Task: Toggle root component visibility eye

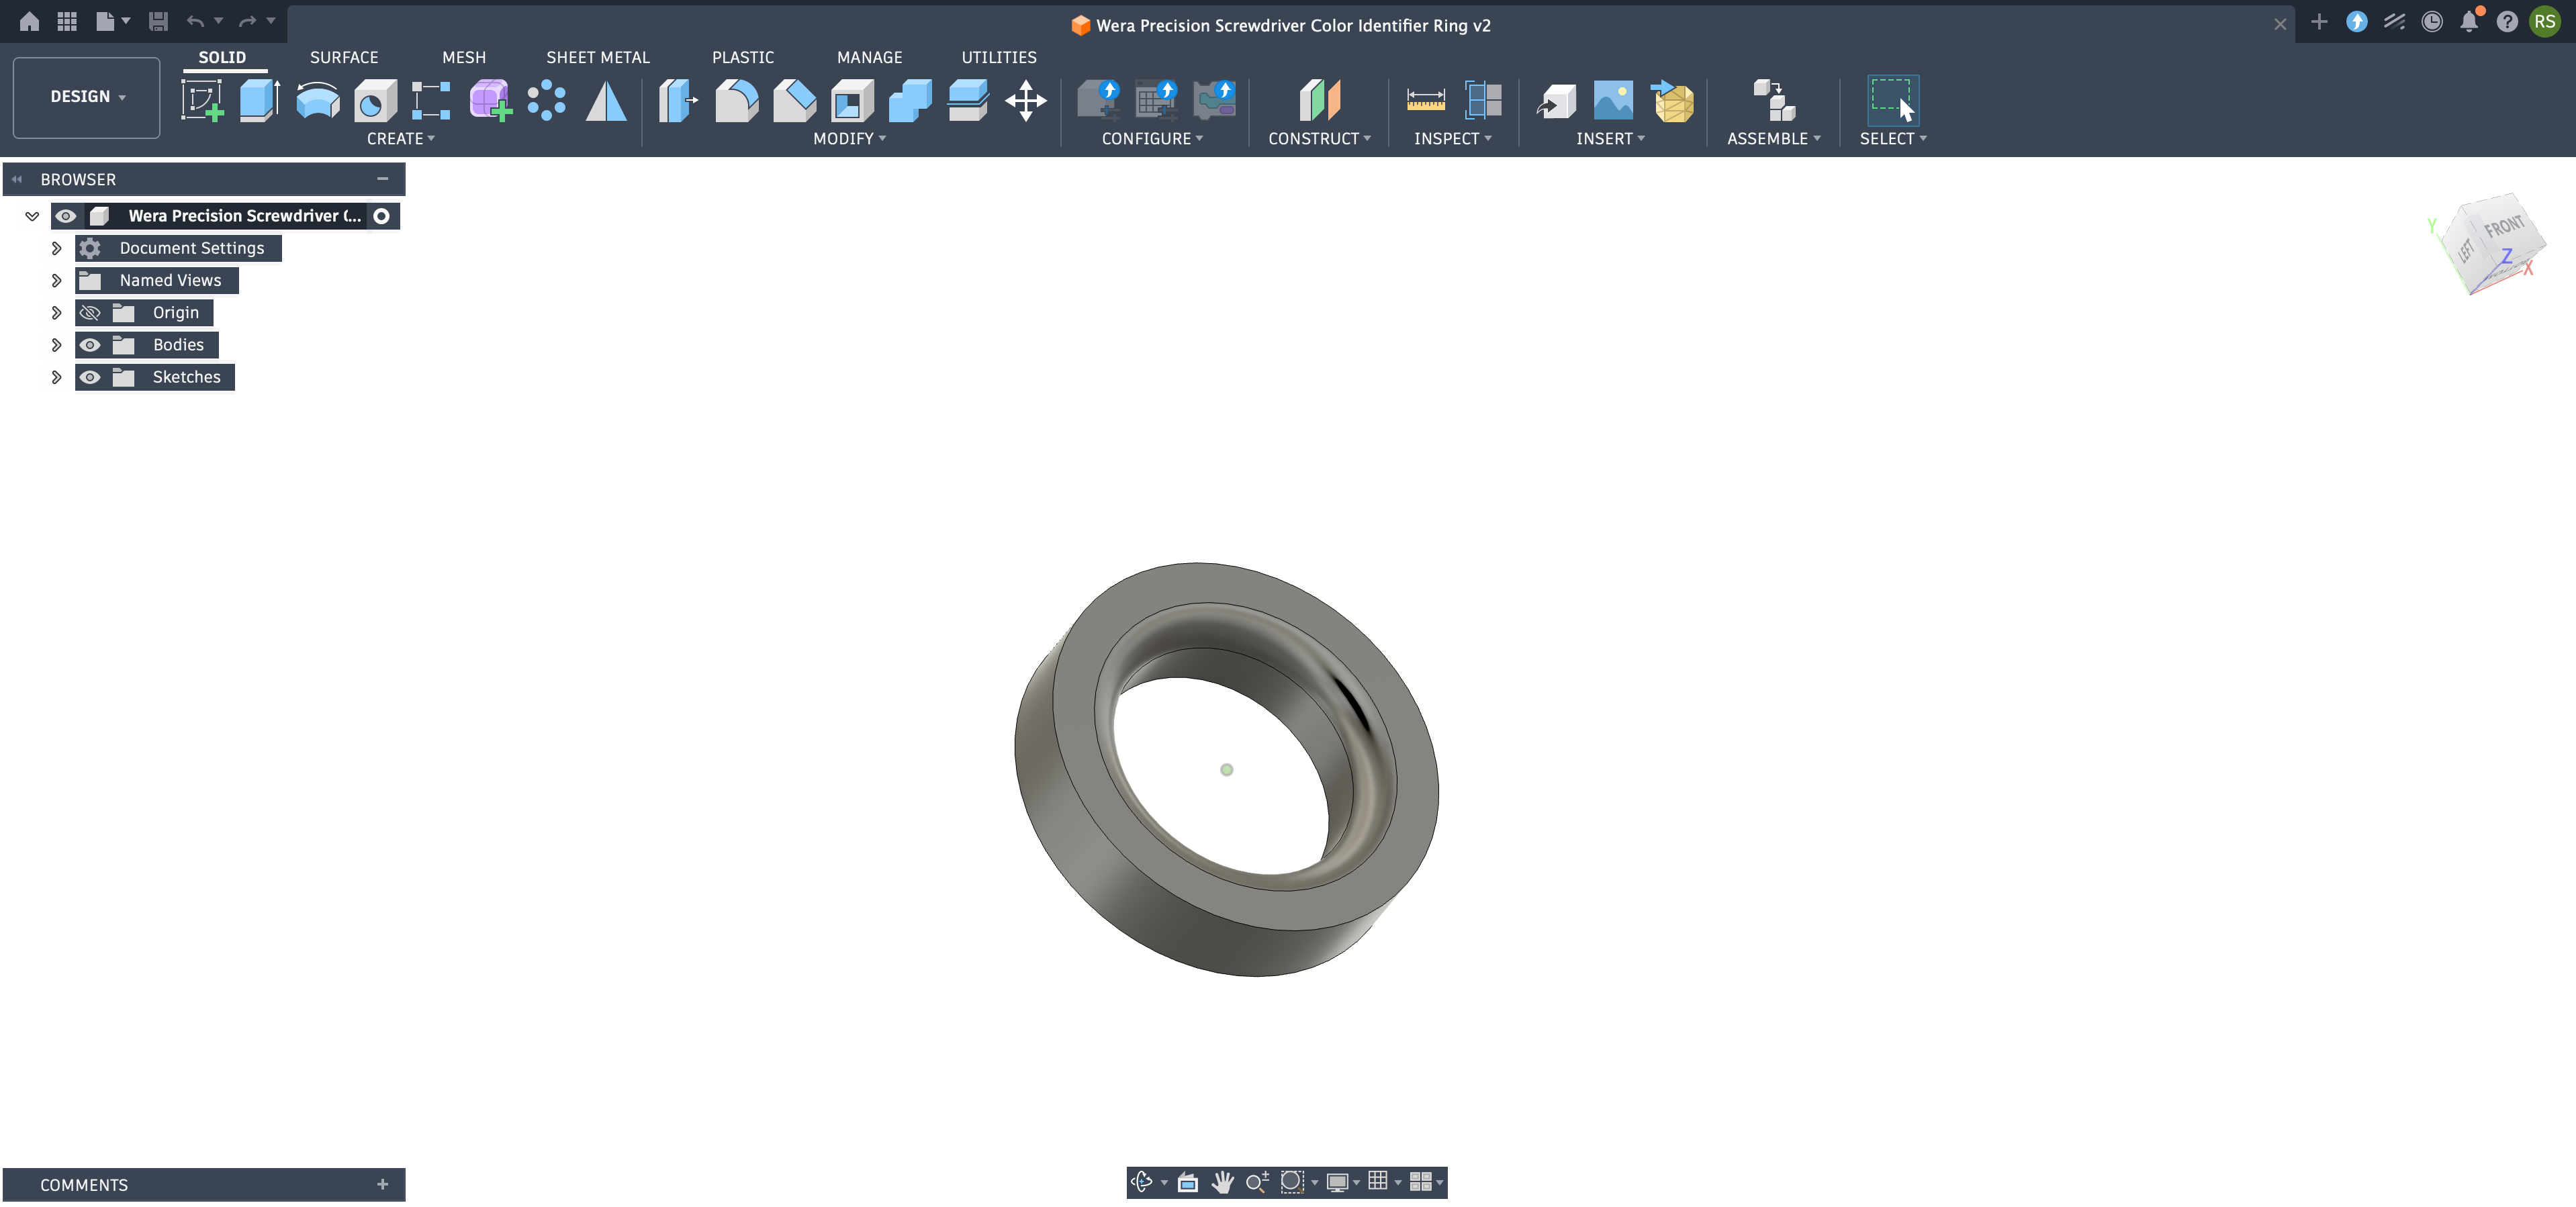Action: coord(66,216)
